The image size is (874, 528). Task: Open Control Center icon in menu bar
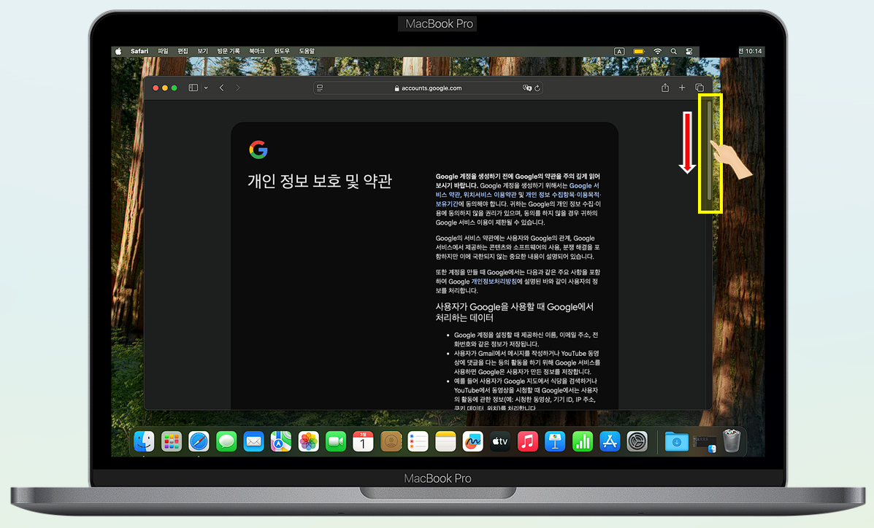coord(689,51)
